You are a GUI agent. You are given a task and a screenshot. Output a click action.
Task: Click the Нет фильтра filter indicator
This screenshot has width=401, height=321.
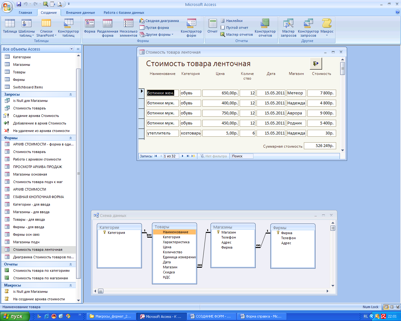coord(213,156)
